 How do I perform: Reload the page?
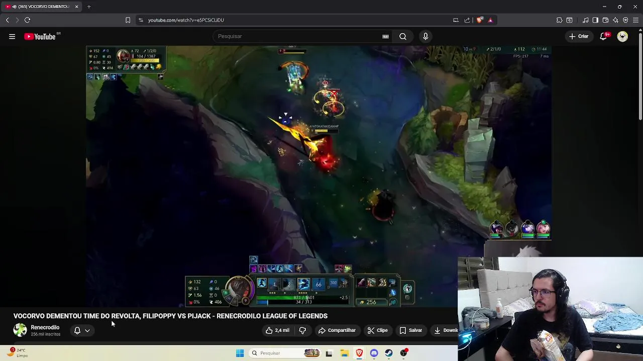[28, 20]
